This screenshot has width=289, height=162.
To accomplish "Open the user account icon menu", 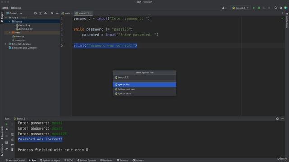I will pos(224,8).
